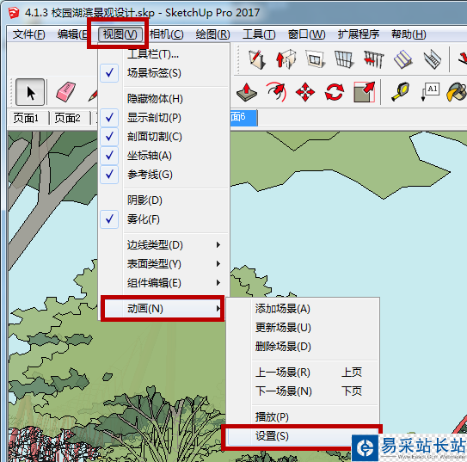Open the 绘图(R) menu
This screenshot has width=467, height=462.
point(213,34)
